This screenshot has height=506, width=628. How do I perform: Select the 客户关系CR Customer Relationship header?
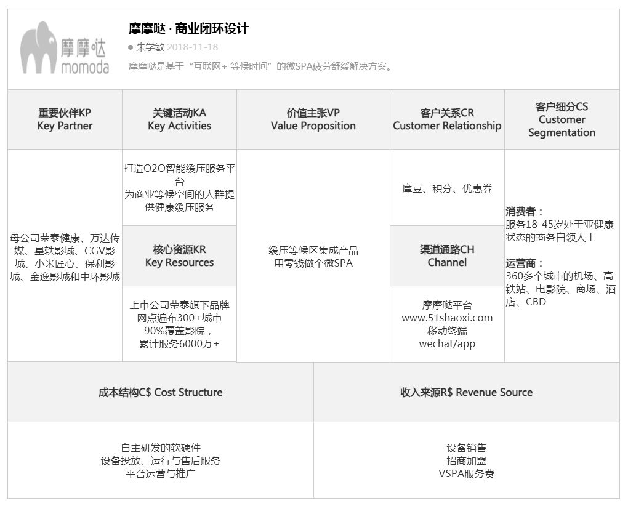point(447,119)
